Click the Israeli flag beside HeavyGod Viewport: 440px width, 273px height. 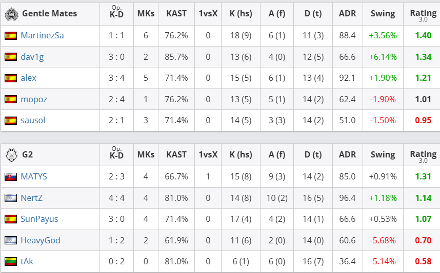point(11,240)
